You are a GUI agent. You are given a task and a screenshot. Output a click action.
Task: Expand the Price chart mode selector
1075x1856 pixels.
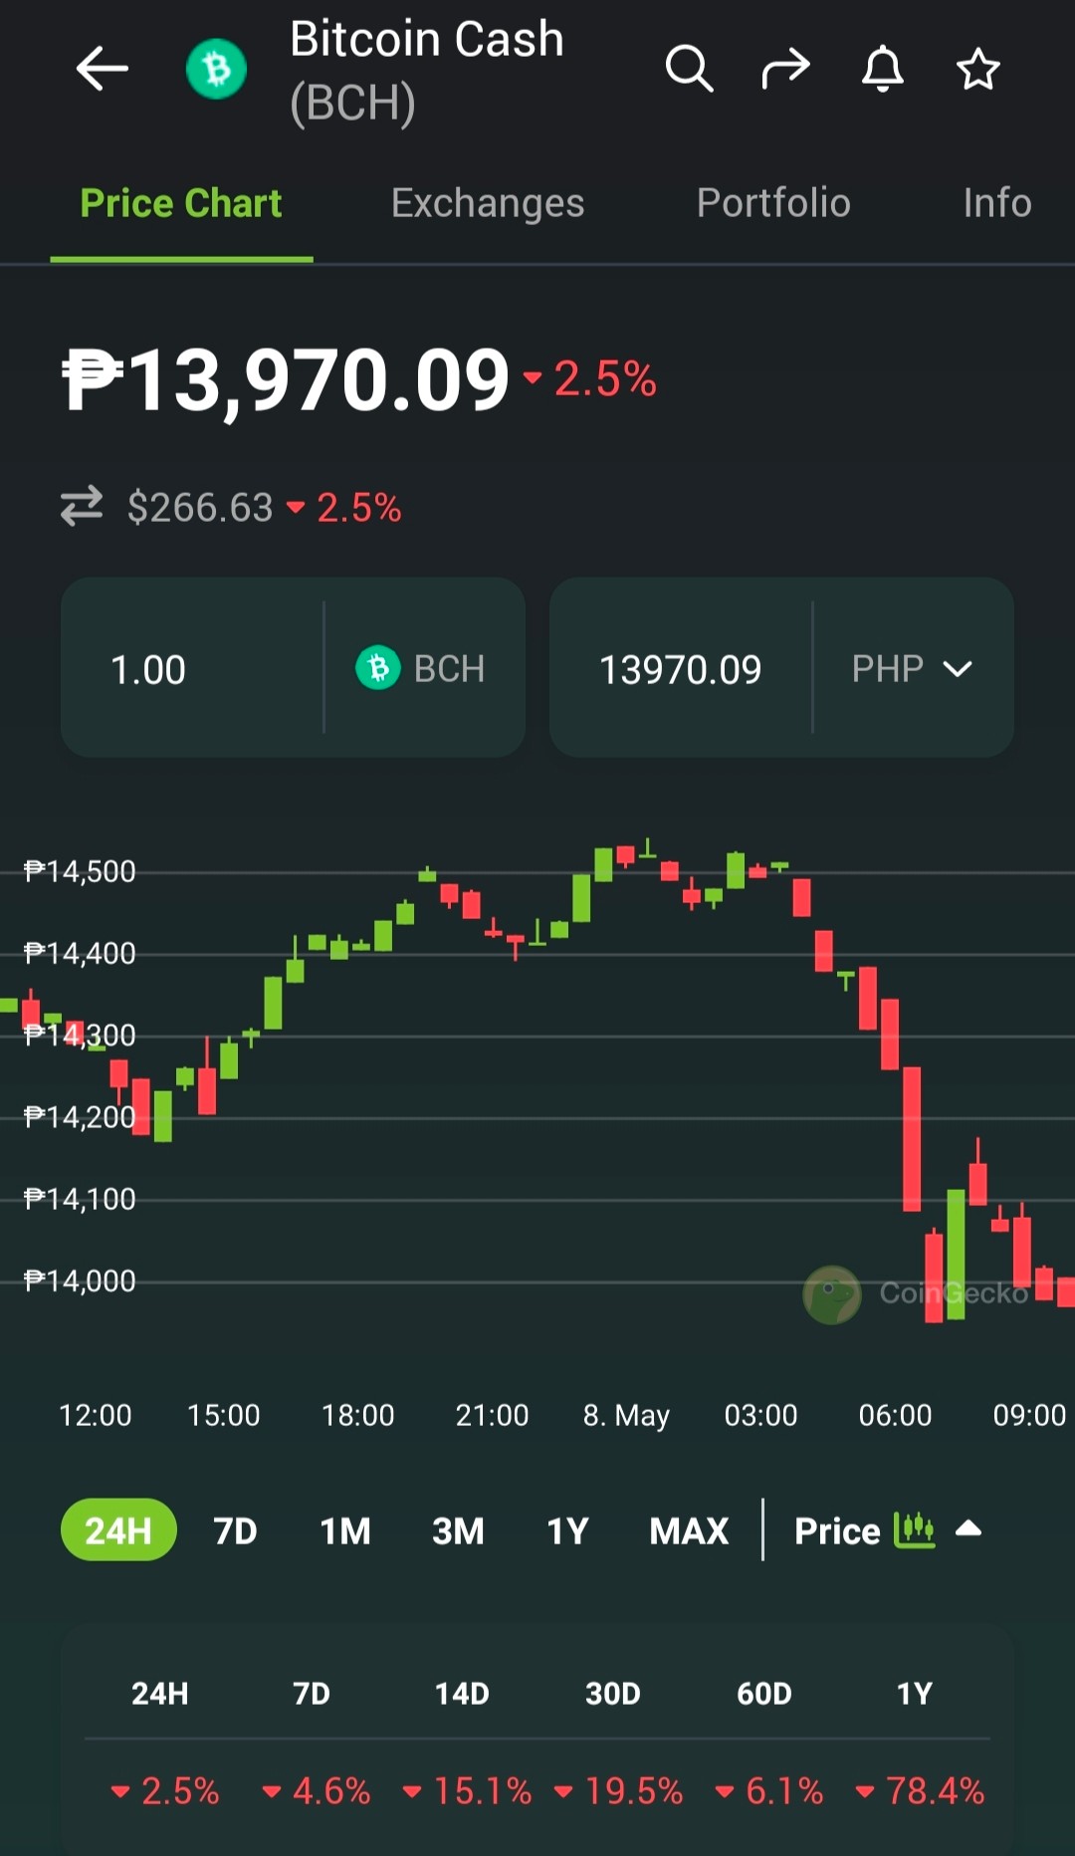pyautogui.click(x=837, y=1530)
